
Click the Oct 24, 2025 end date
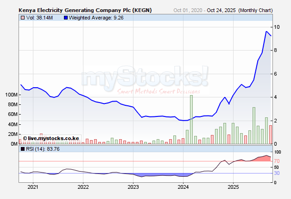(x=221, y=10)
